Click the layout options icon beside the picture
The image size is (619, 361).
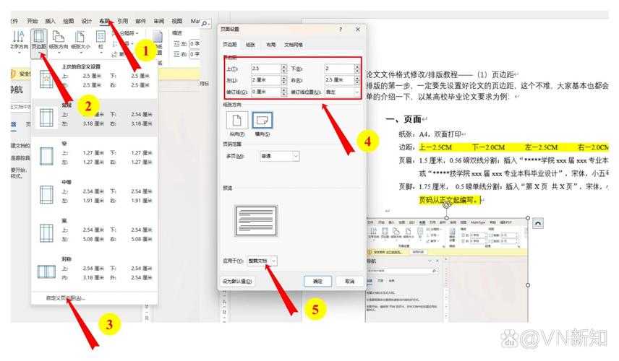tap(538, 223)
